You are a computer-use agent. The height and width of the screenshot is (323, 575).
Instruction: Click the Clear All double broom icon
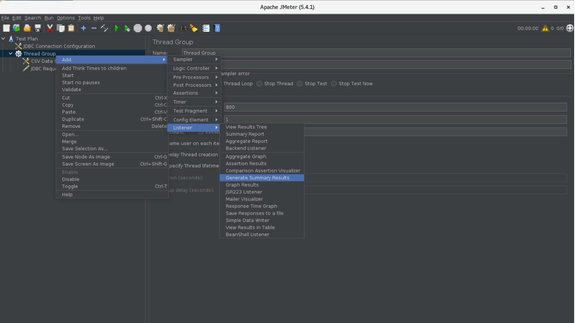click(x=171, y=28)
